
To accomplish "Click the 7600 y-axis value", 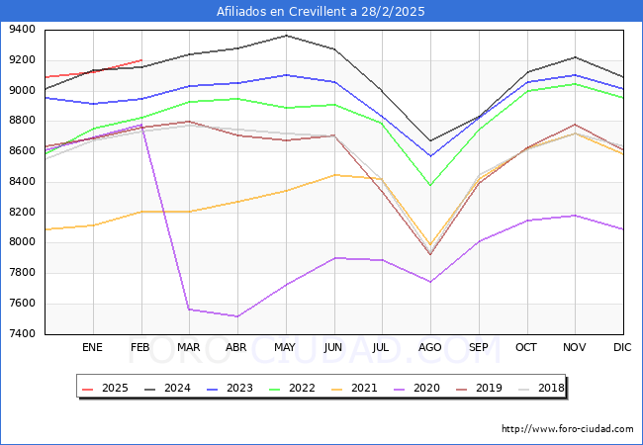I will click(22, 304).
